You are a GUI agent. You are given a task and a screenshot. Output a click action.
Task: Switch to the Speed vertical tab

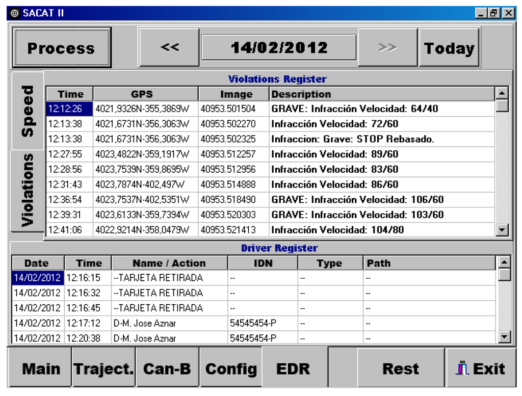point(28,111)
